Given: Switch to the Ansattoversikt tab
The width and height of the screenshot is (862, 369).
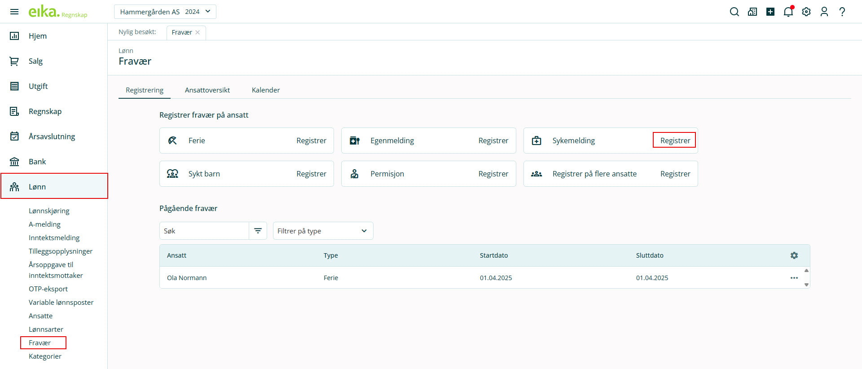Looking at the screenshot, I should (x=207, y=90).
